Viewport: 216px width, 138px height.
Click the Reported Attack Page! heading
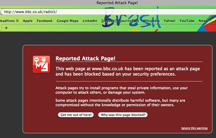[x=85, y=58]
